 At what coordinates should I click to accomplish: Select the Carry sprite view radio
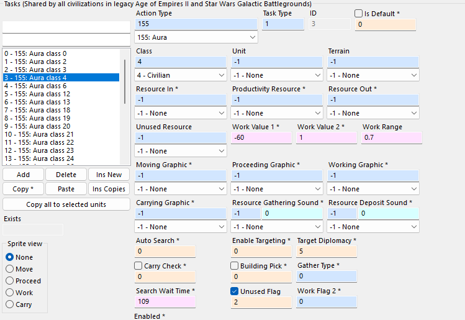point(9,304)
